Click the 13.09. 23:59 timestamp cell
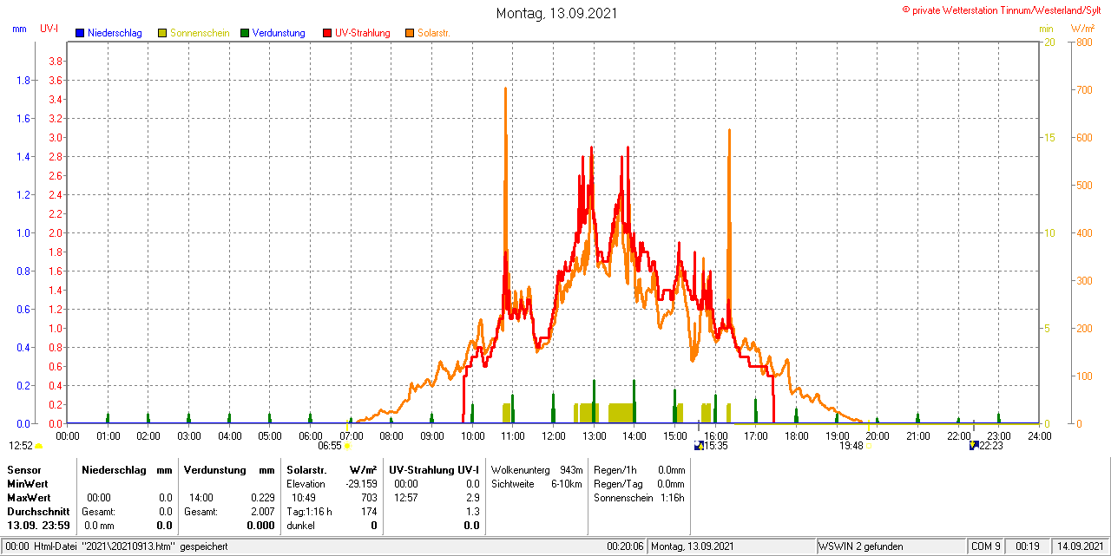Image resolution: width=1111 pixels, height=556 pixels. click(x=38, y=526)
